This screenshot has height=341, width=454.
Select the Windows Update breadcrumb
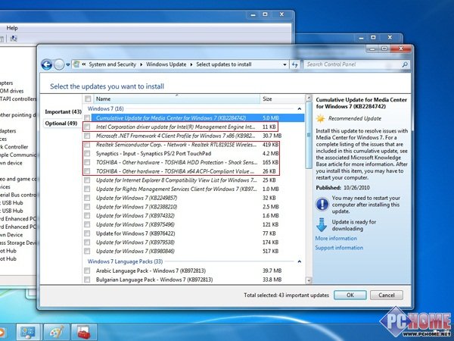(x=166, y=64)
